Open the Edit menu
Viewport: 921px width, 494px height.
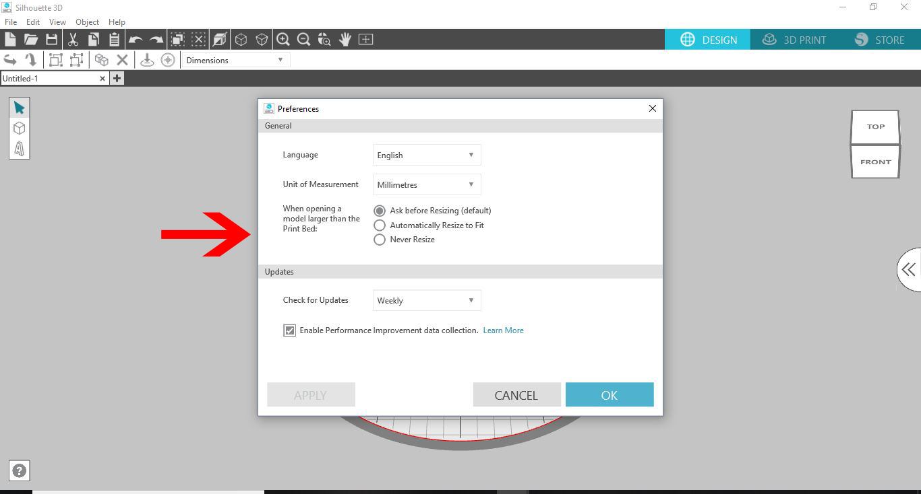pos(33,22)
